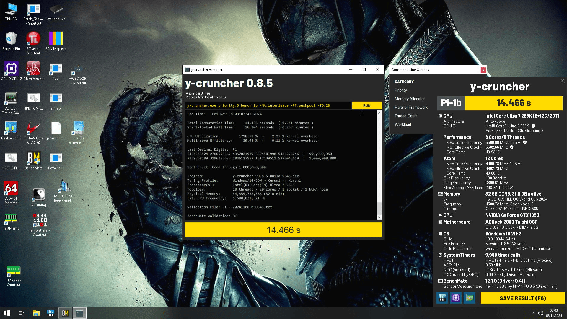Select the Thread Count category
This screenshot has width=567, height=319.
406,116
